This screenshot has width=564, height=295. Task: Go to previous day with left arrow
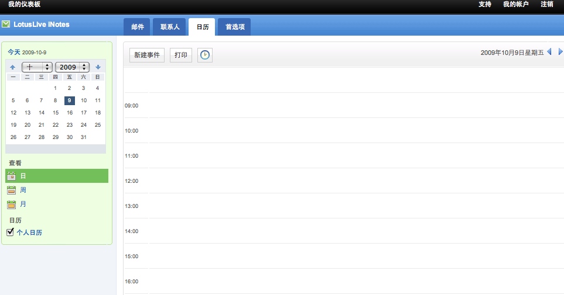(x=549, y=52)
